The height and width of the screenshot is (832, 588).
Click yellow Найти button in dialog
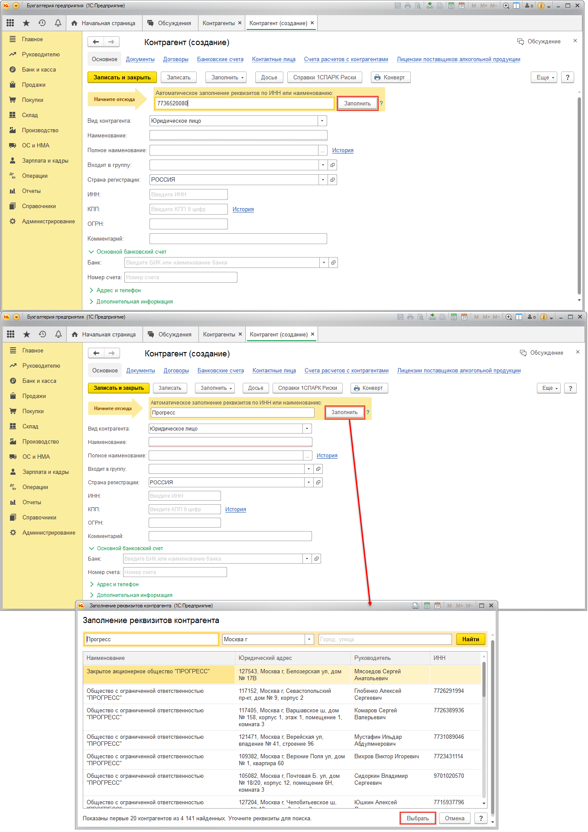(471, 639)
